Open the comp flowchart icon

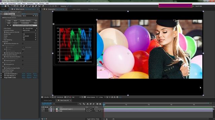(x=115, y=97)
